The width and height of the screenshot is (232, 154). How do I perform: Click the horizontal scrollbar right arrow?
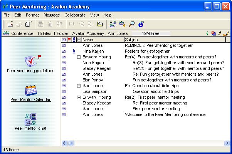click(227, 143)
